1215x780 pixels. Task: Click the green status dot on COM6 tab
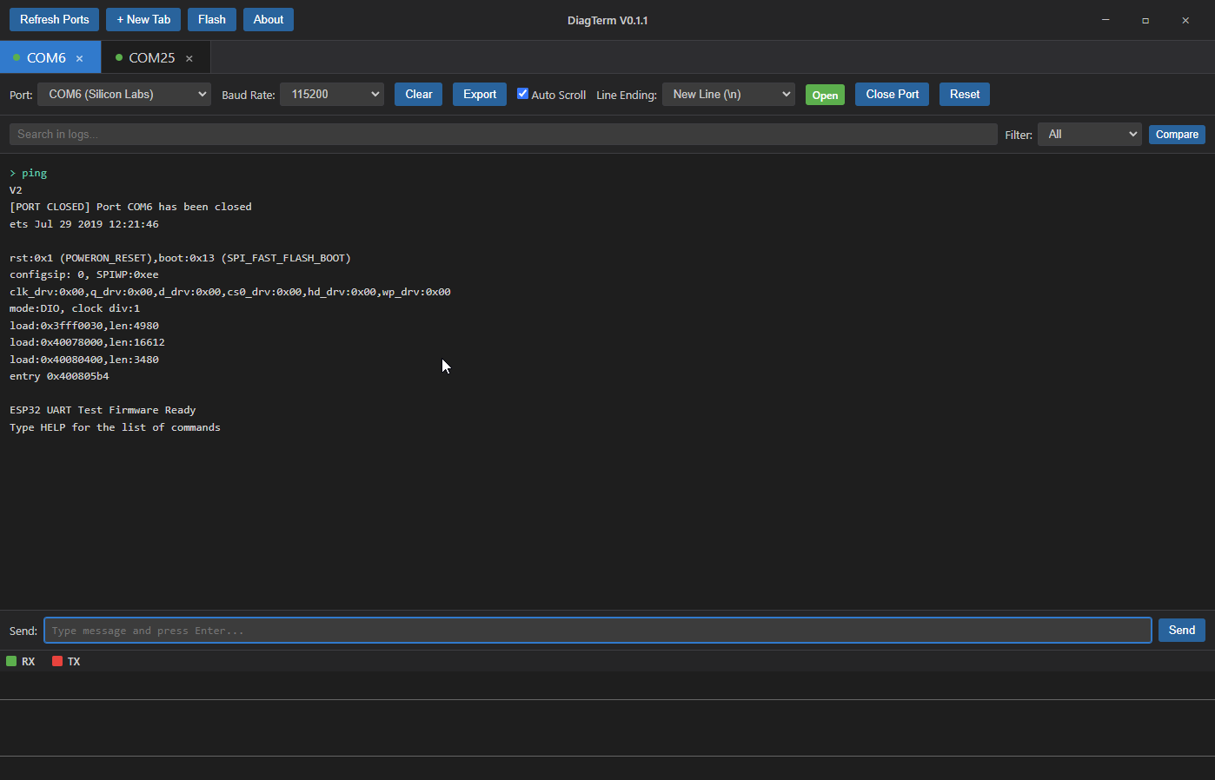point(17,57)
